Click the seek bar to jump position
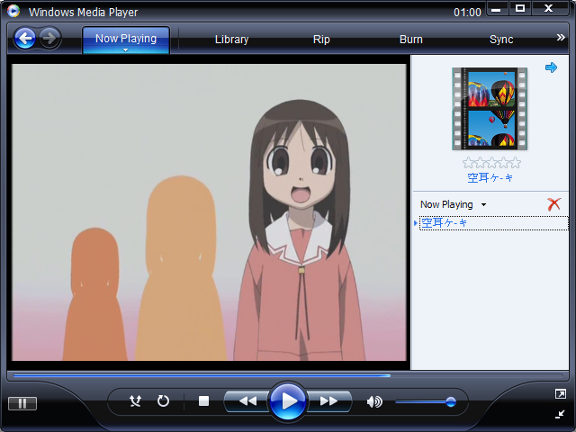Screen dimensions: 576x432 (x=288, y=376)
